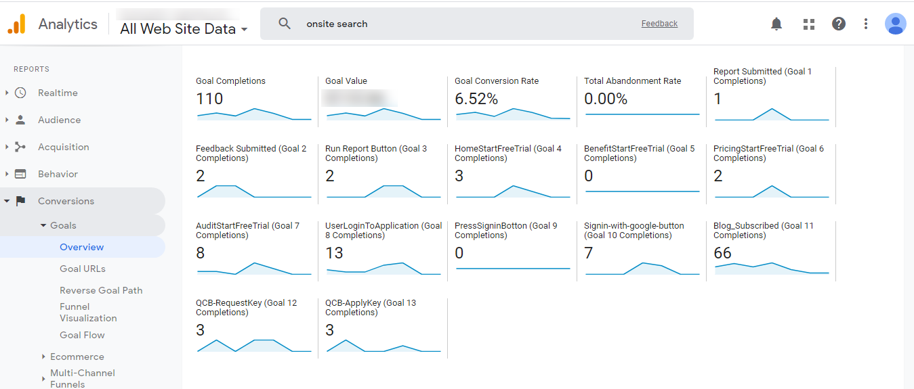Click the Run Report Button Goal 3 label
914x389 pixels.
click(376, 153)
